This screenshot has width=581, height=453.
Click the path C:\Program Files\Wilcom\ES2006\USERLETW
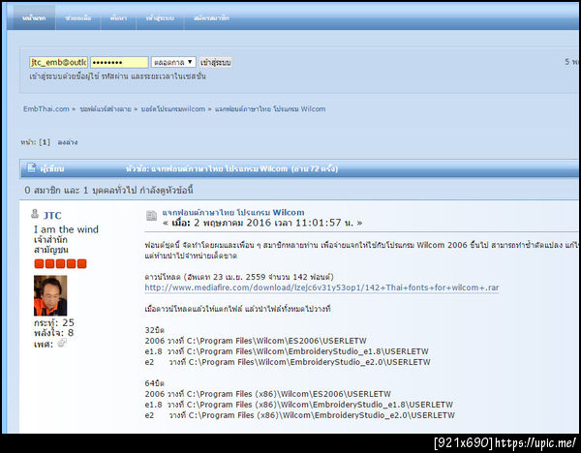pos(276,341)
